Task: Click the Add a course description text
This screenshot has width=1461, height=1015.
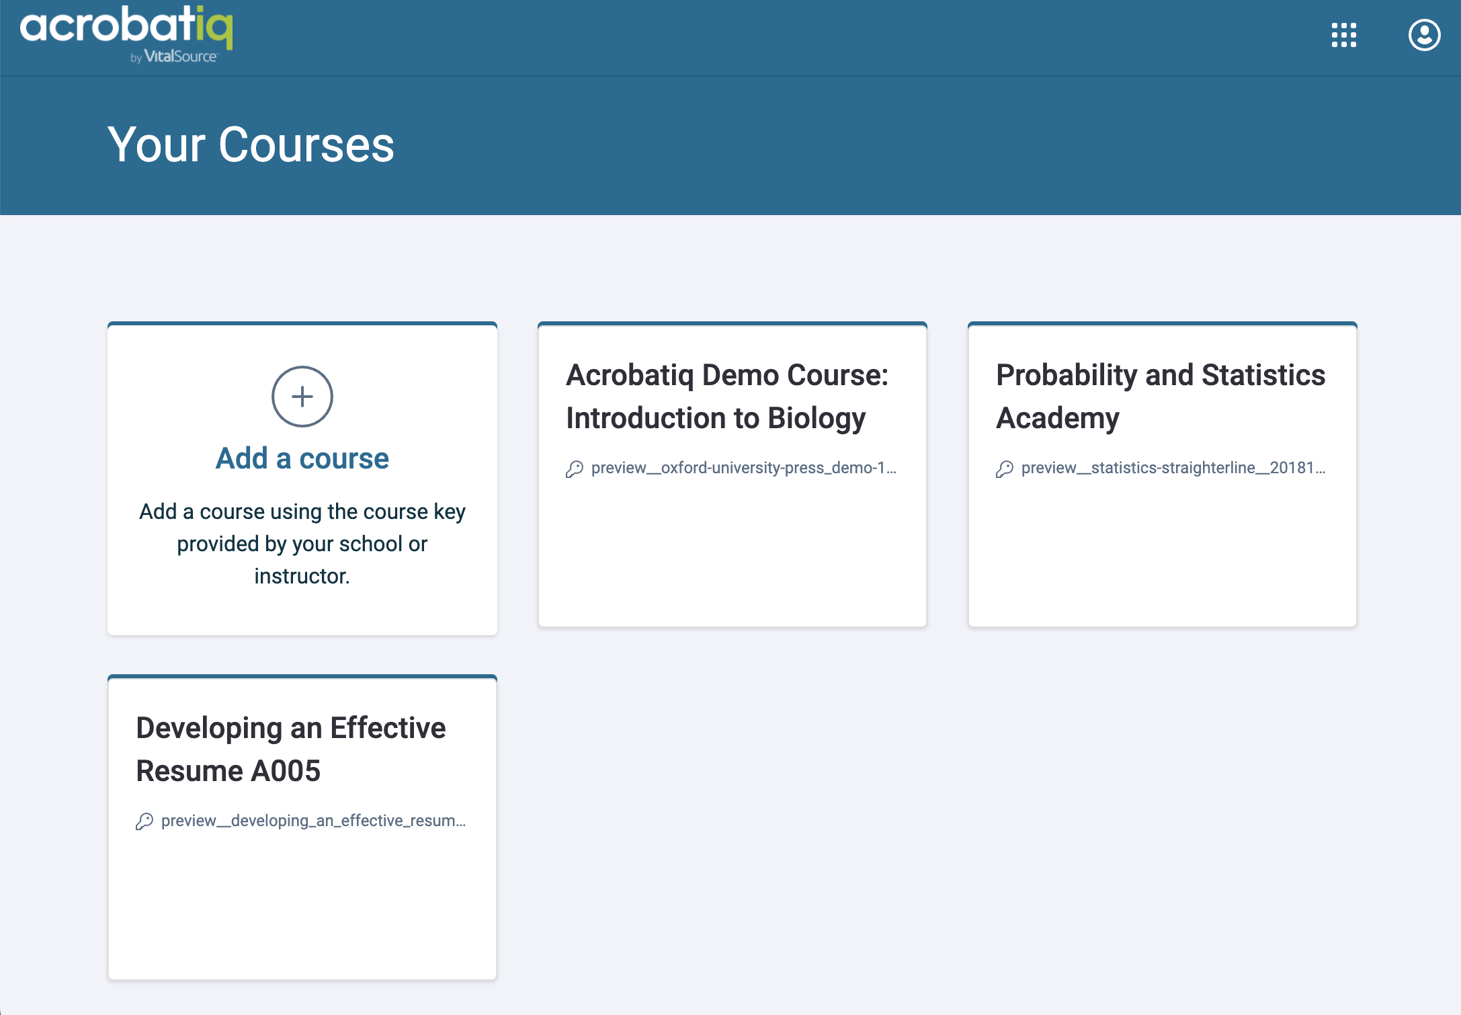Action: point(302,543)
